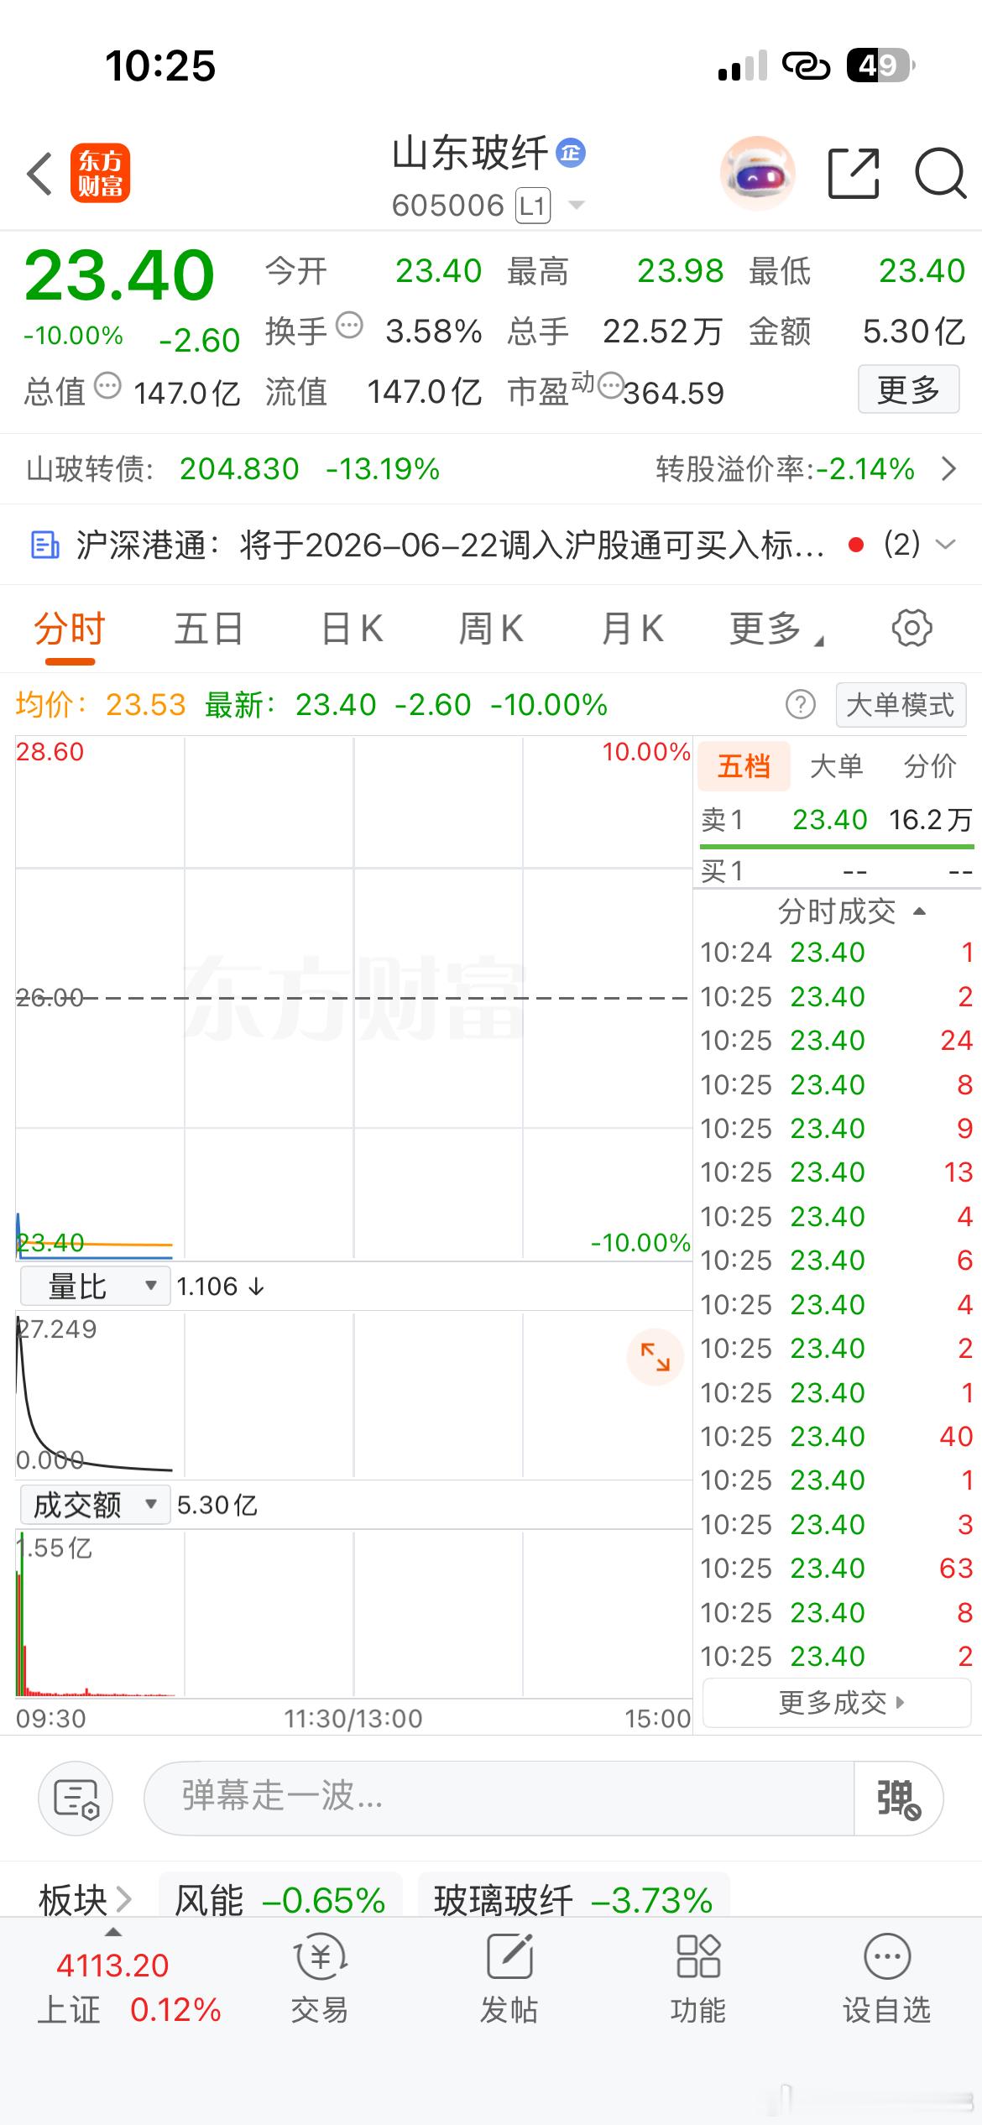Collapse 分时成交 list triangle
The image size is (982, 2125).
[919, 911]
